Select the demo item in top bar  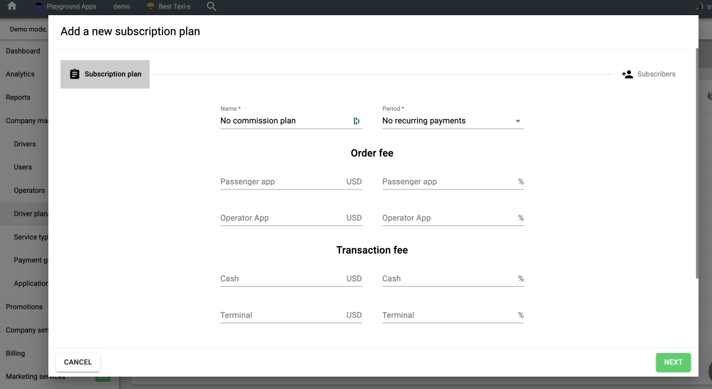pos(121,7)
